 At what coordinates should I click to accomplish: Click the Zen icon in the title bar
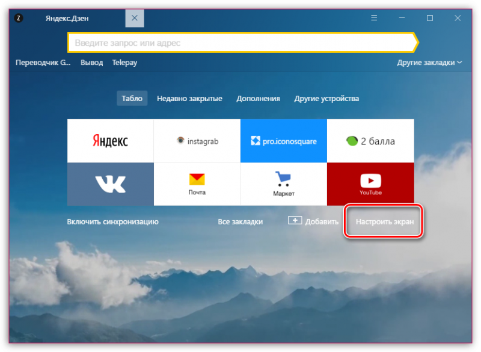click(19, 18)
